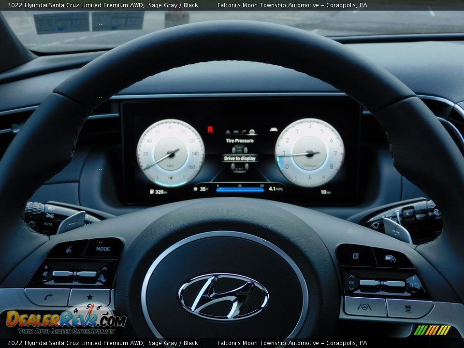464x348 pixels.
Task: Push the vehicle distance button
Action: coord(409,309)
